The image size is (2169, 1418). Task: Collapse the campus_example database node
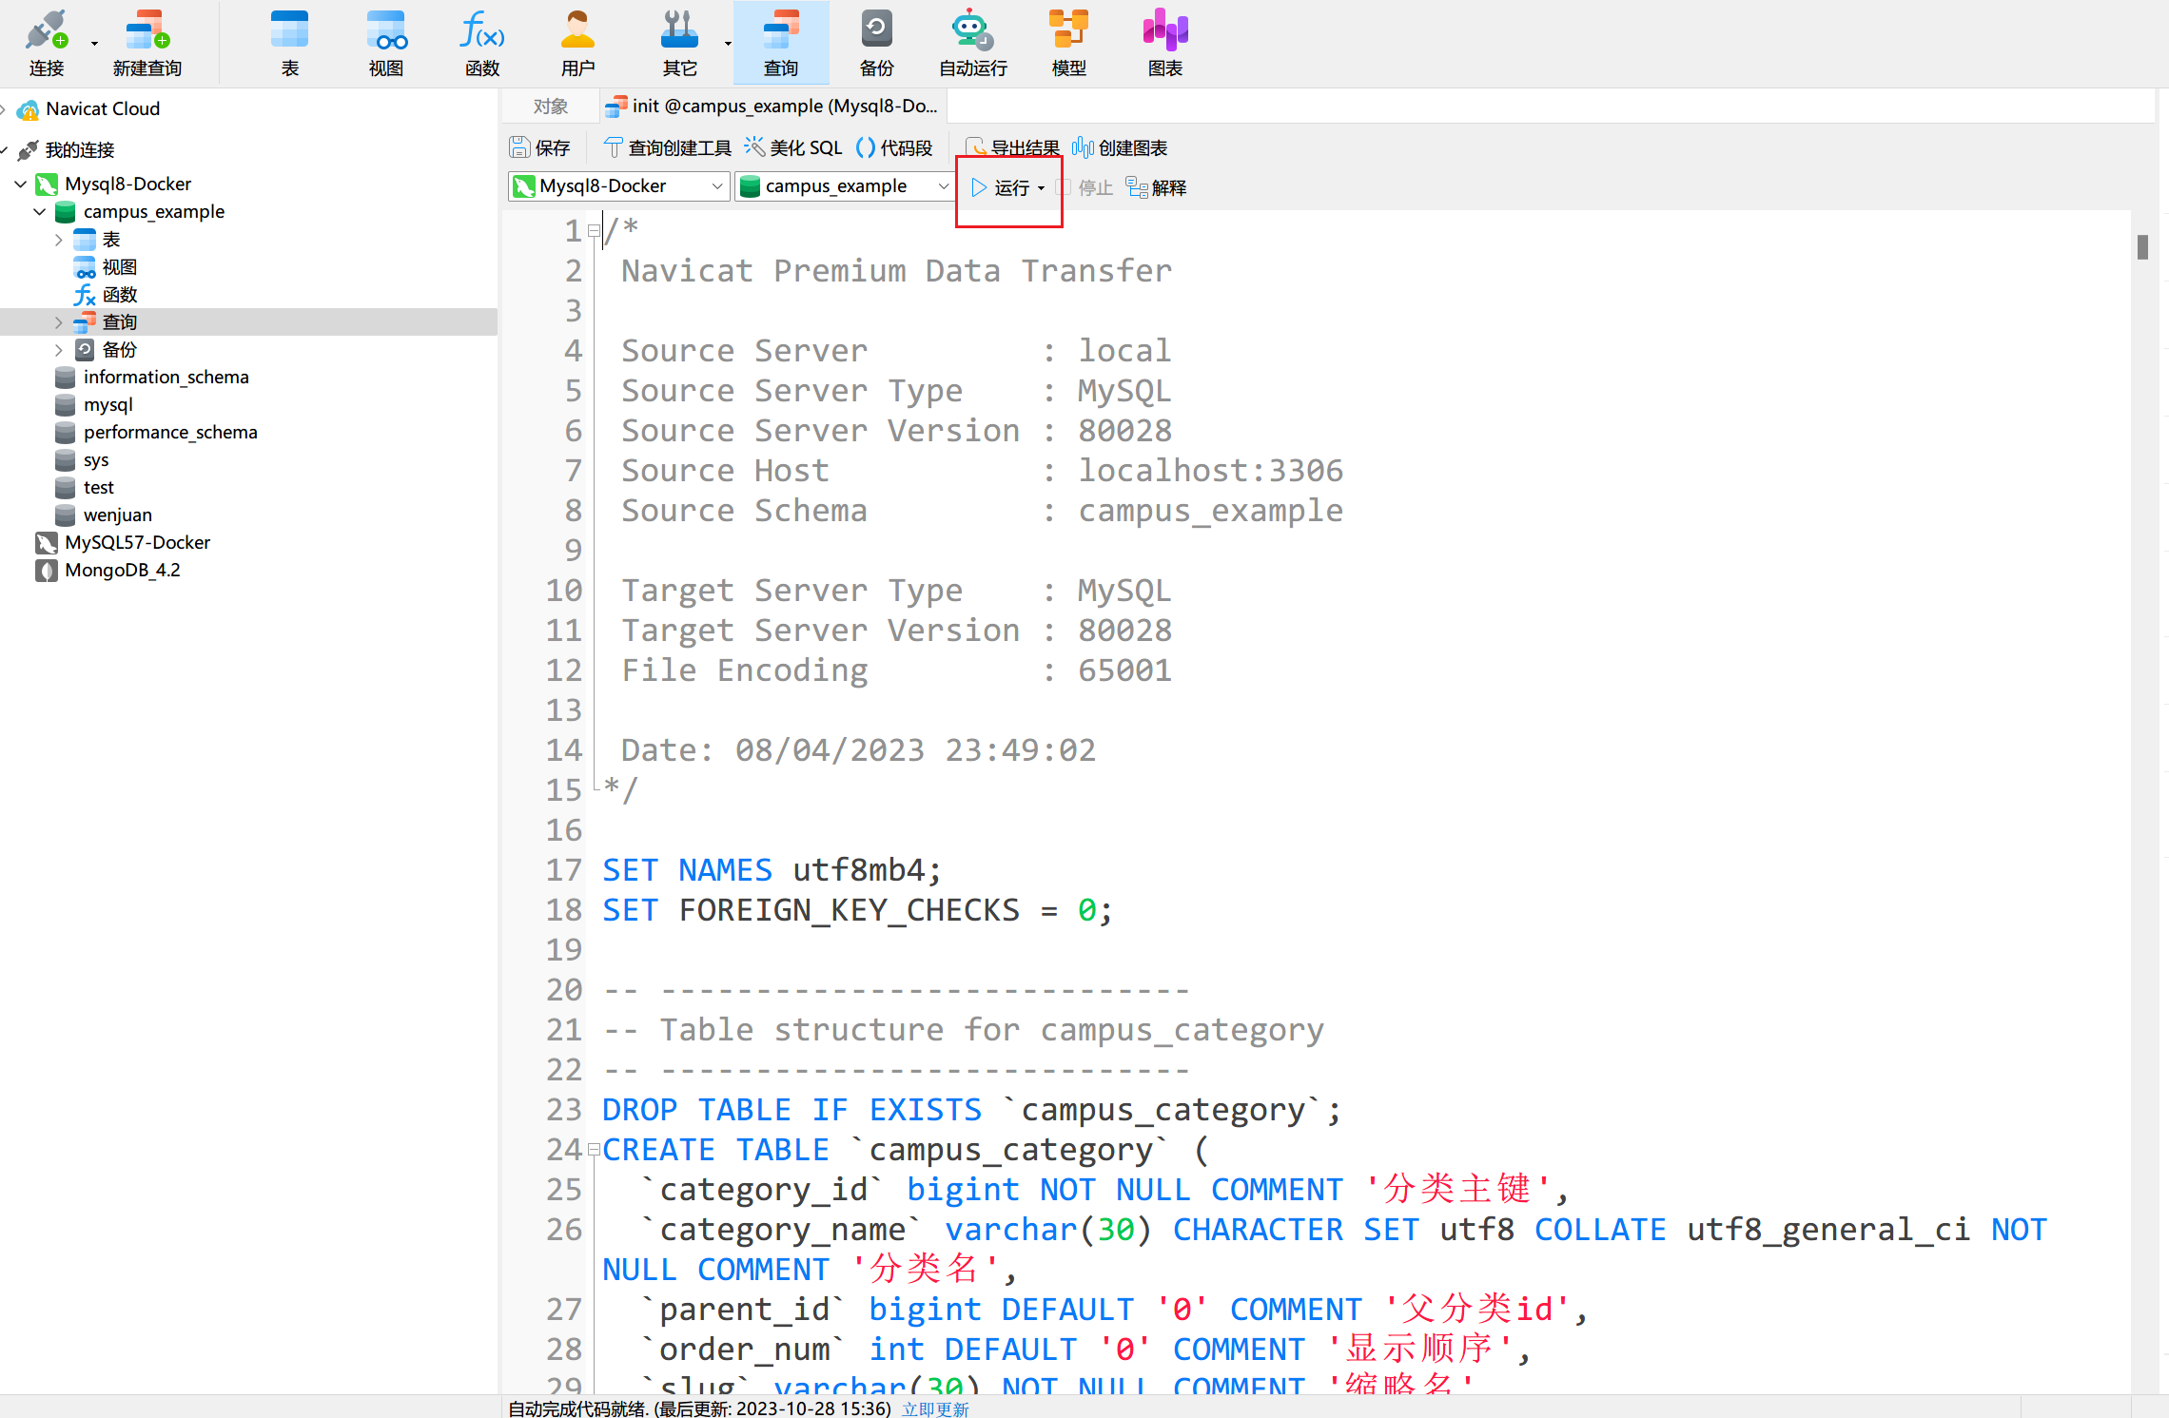(40, 211)
